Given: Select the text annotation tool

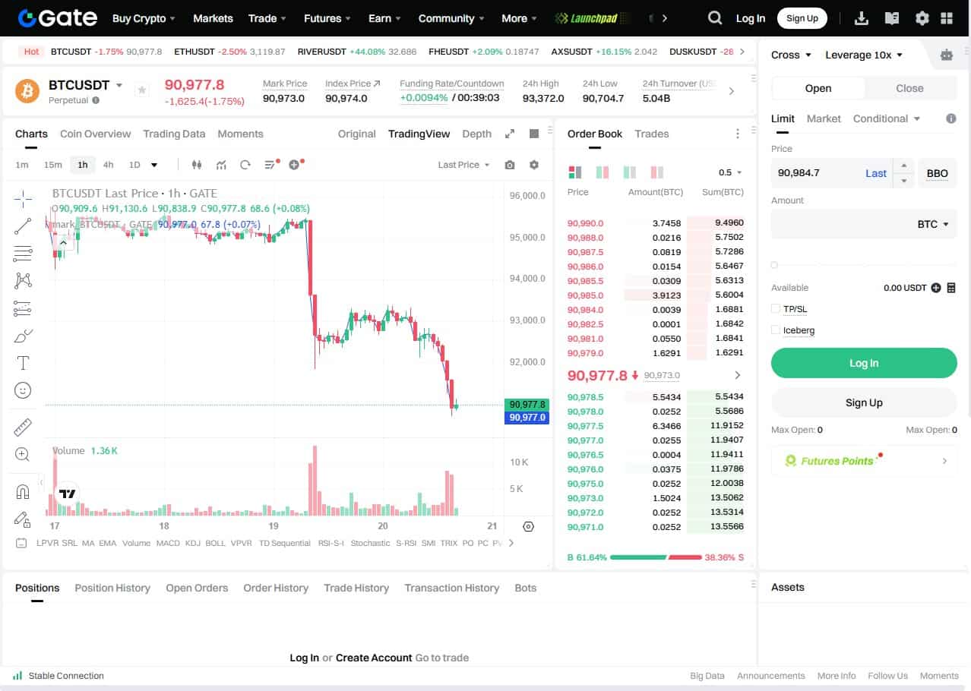Looking at the screenshot, I should (x=22, y=362).
